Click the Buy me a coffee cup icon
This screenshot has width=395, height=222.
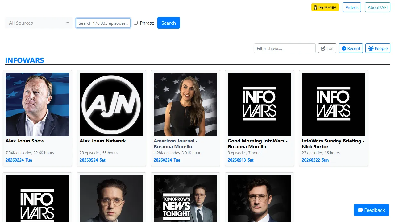315,7
